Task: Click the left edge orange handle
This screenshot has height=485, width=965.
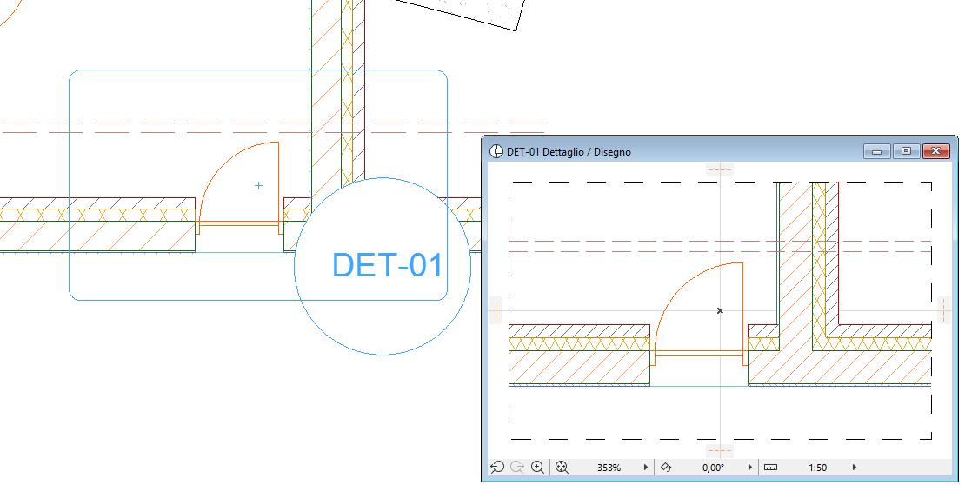Action: [496, 309]
